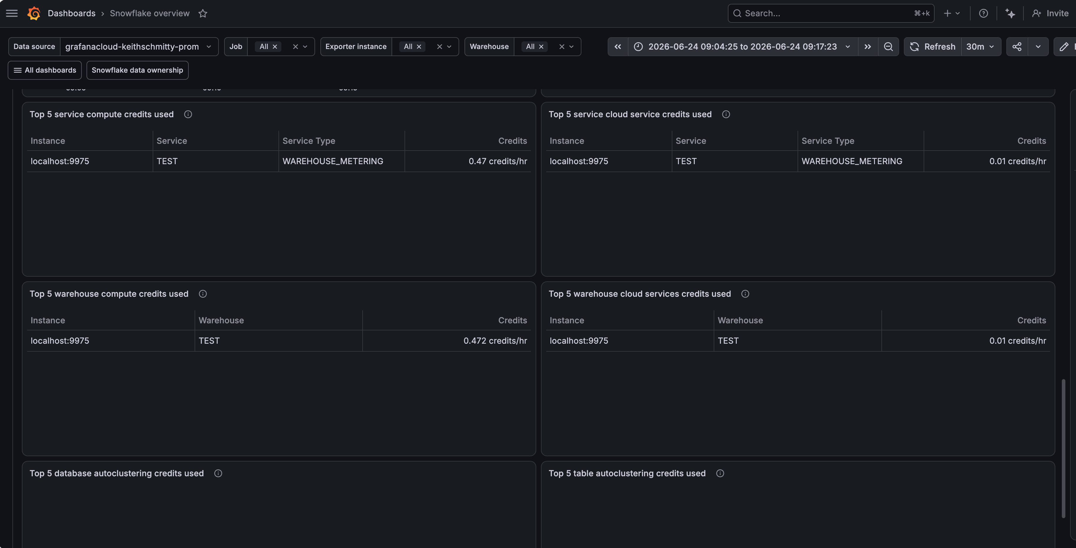Viewport: 1076px width, 548px height.
Task: Focus the Search field
Action: click(x=830, y=13)
